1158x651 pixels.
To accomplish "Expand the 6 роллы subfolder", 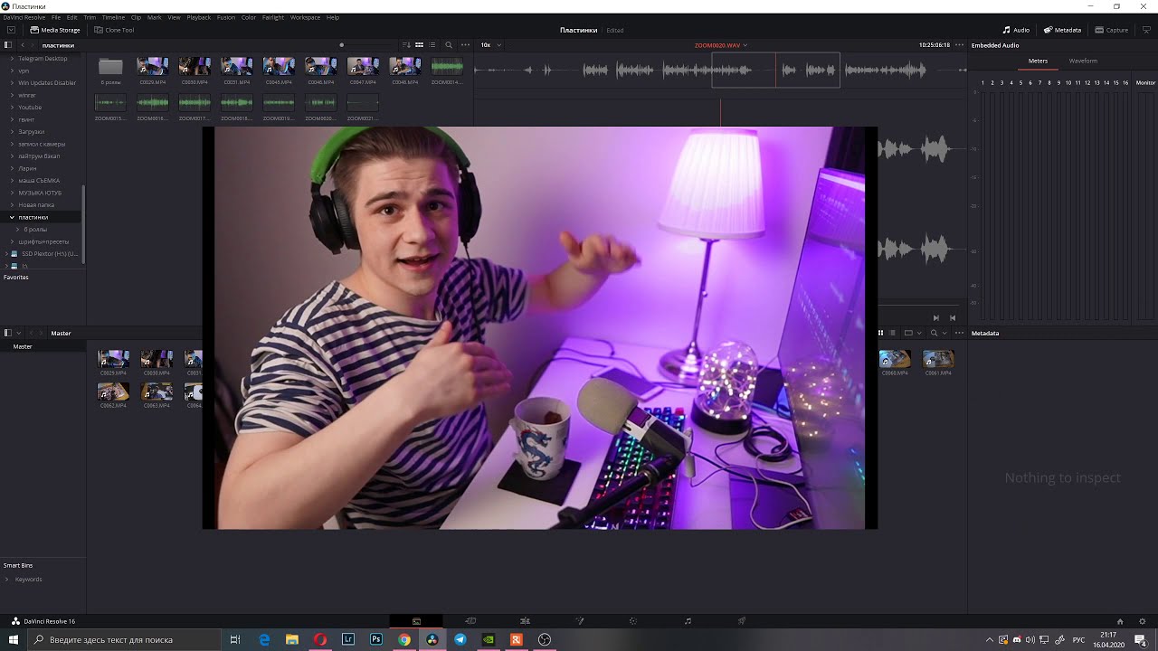I will (17, 230).
